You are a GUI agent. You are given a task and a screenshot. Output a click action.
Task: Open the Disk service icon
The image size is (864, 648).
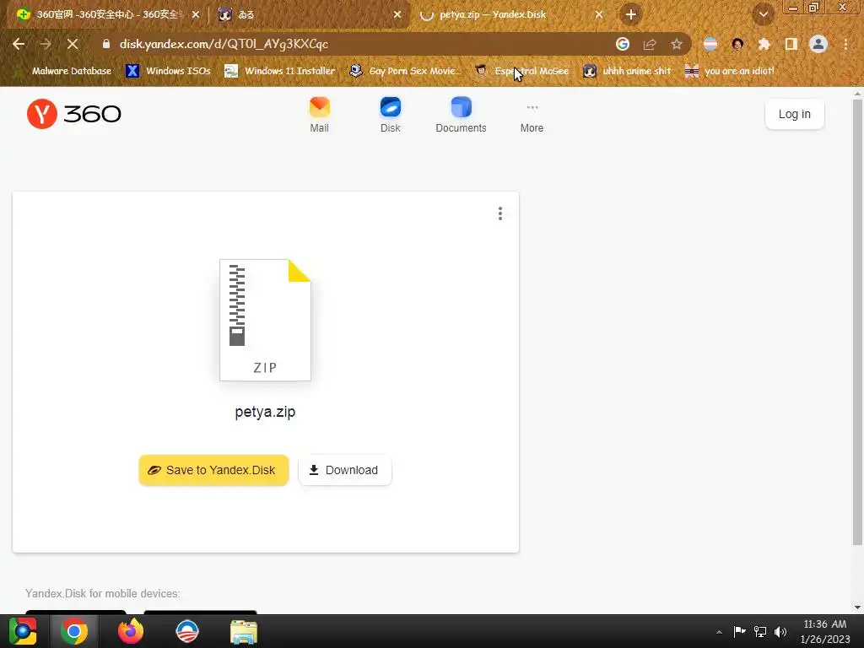390,115
